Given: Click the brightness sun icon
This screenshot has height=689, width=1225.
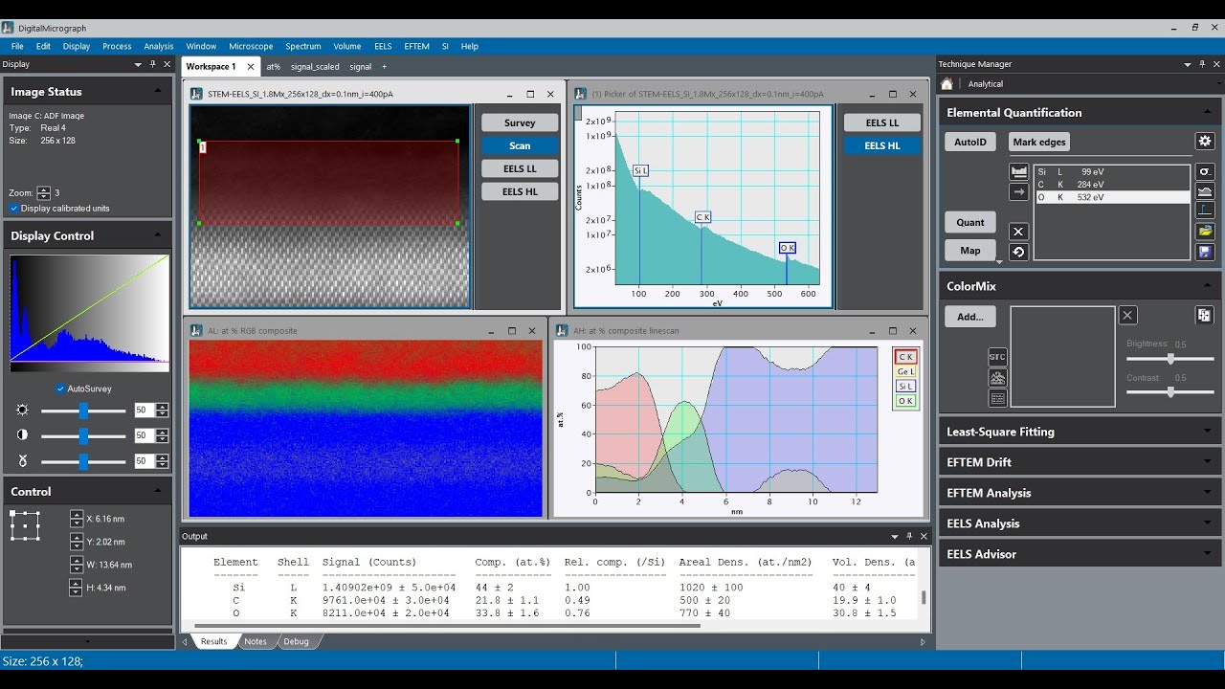Looking at the screenshot, I should point(23,410).
